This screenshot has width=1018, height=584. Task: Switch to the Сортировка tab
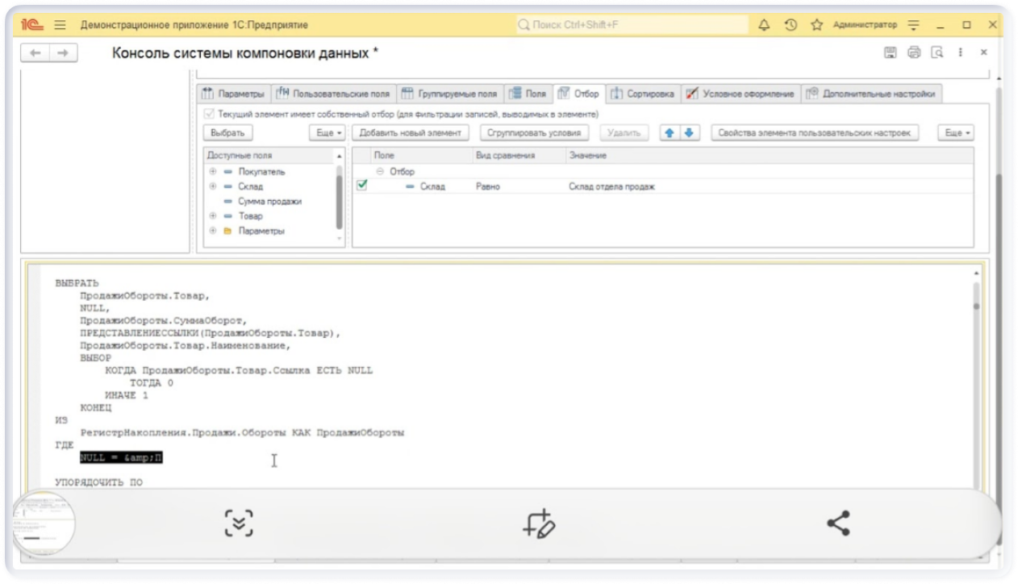643,94
